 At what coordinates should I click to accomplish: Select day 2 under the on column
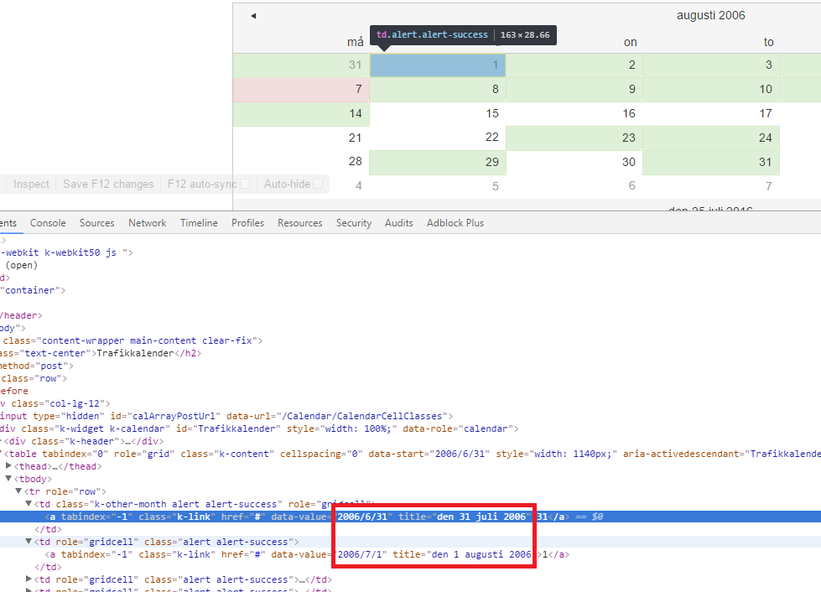pos(574,65)
